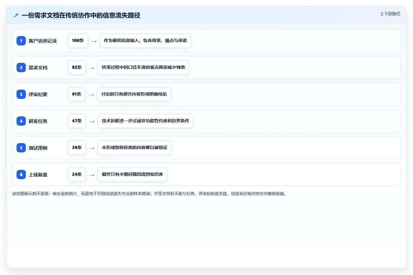This screenshot has height=275, width=413.
Task: Click the 39条 count chip
Action: (77, 148)
